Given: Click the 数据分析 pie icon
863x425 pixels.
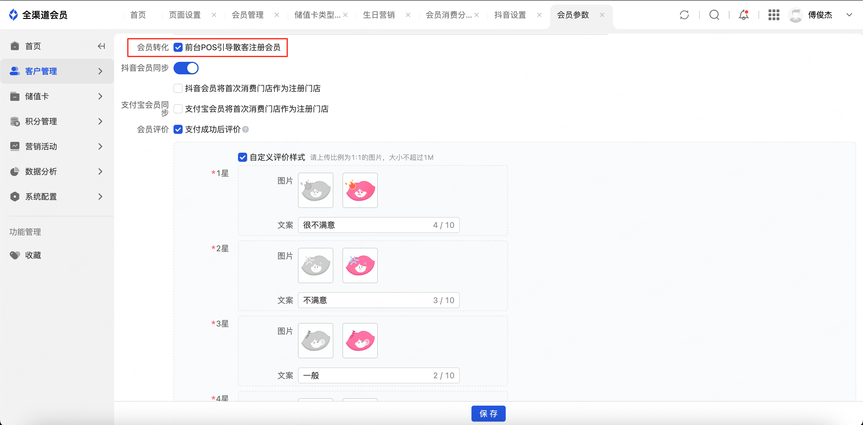Looking at the screenshot, I should (15, 171).
